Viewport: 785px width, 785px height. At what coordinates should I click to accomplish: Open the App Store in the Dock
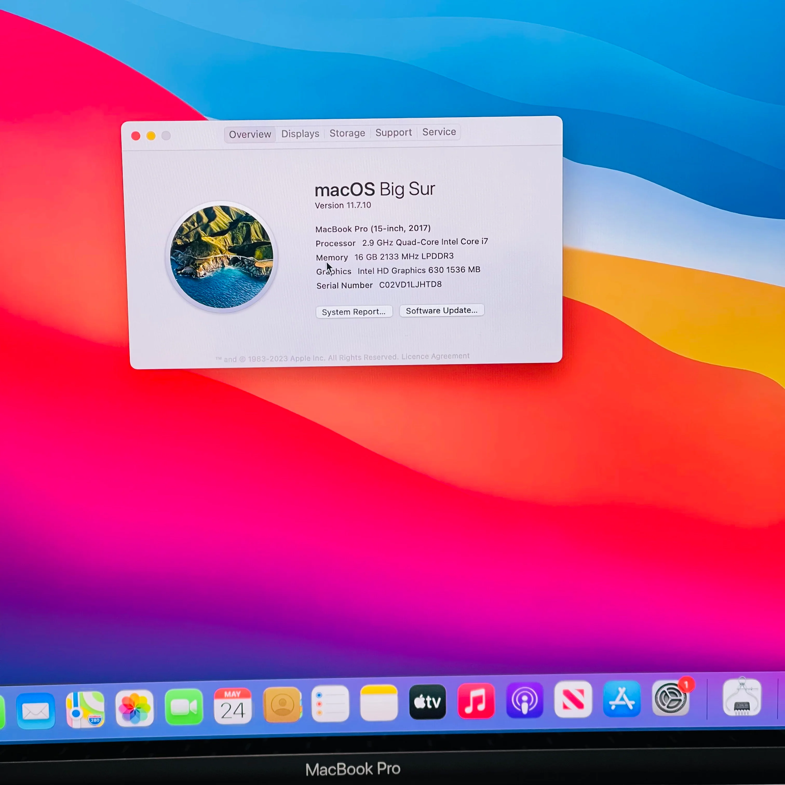(622, 699)
